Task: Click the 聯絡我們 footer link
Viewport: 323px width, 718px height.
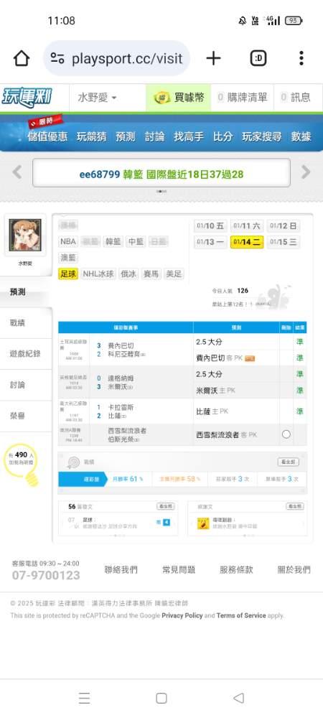Action: 121,570
